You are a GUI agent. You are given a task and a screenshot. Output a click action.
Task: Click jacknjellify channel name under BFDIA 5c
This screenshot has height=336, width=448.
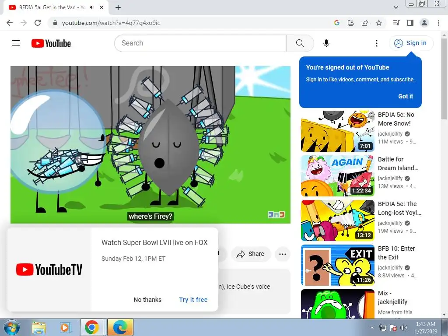(390, 134)
